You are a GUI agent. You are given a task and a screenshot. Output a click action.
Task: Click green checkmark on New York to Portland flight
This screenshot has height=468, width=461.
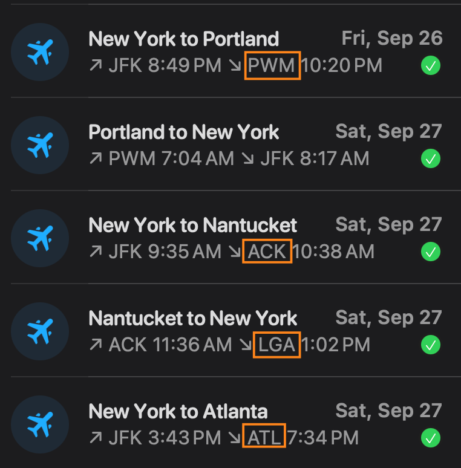[430, 66]
